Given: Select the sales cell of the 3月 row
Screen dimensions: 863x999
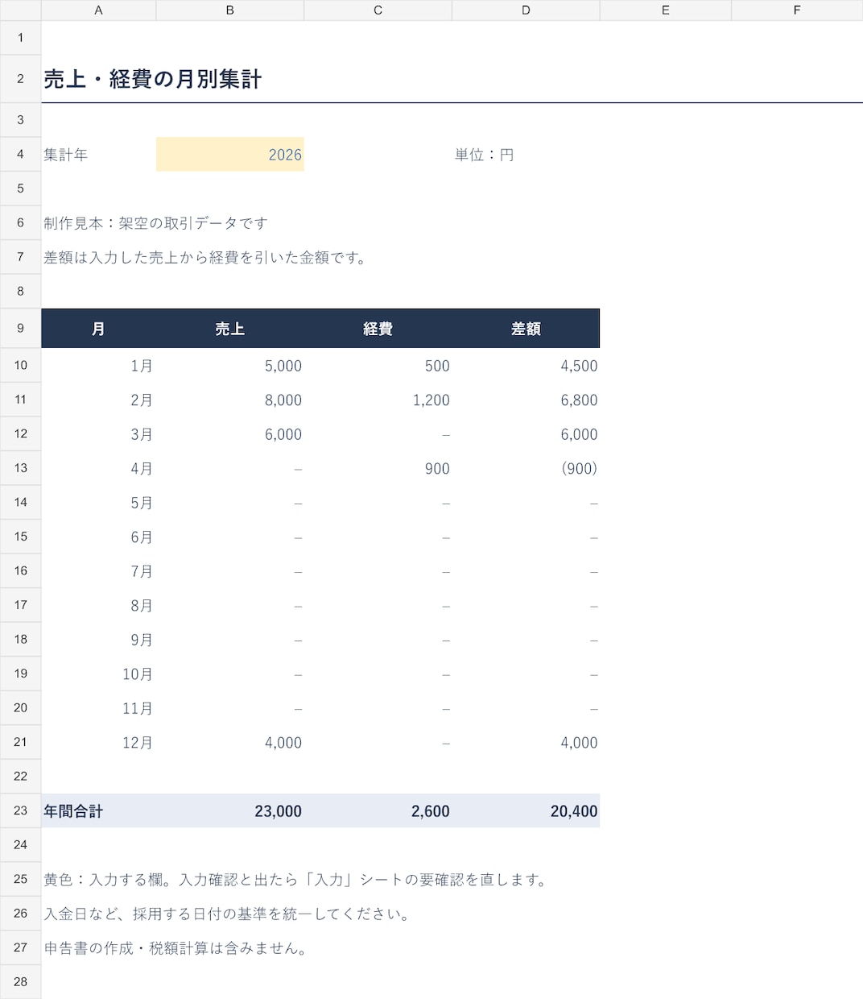Looking at the screenshot, I should (x=230, y=434).
